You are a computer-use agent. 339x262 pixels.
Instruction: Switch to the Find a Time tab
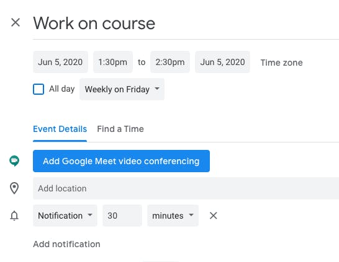point(120,129)
